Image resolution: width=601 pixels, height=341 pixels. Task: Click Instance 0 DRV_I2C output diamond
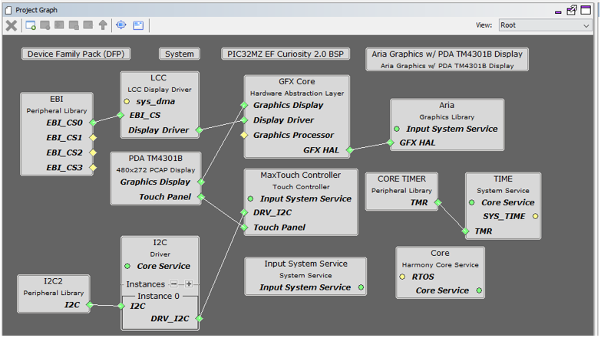(200, 318)
